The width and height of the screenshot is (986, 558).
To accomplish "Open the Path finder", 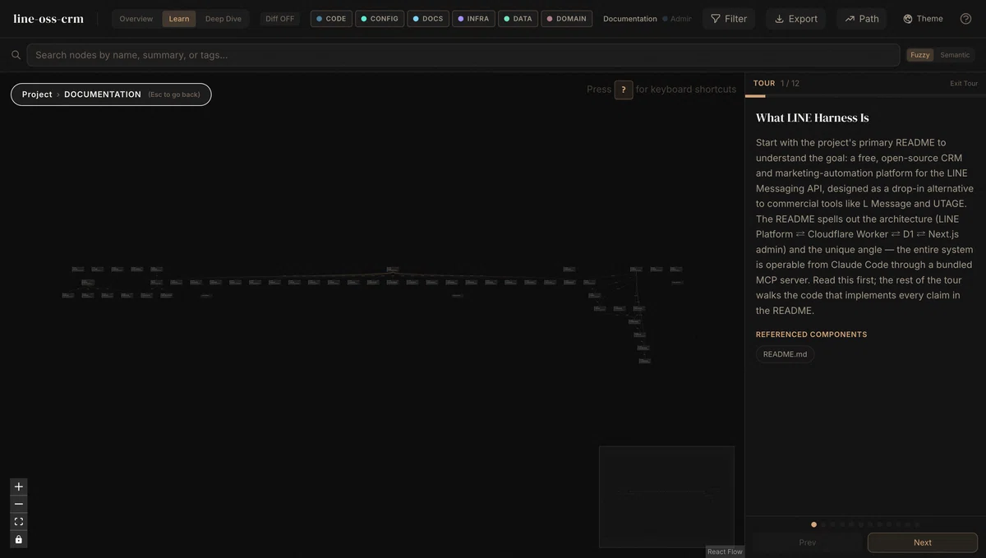I will tap(862, 19).
